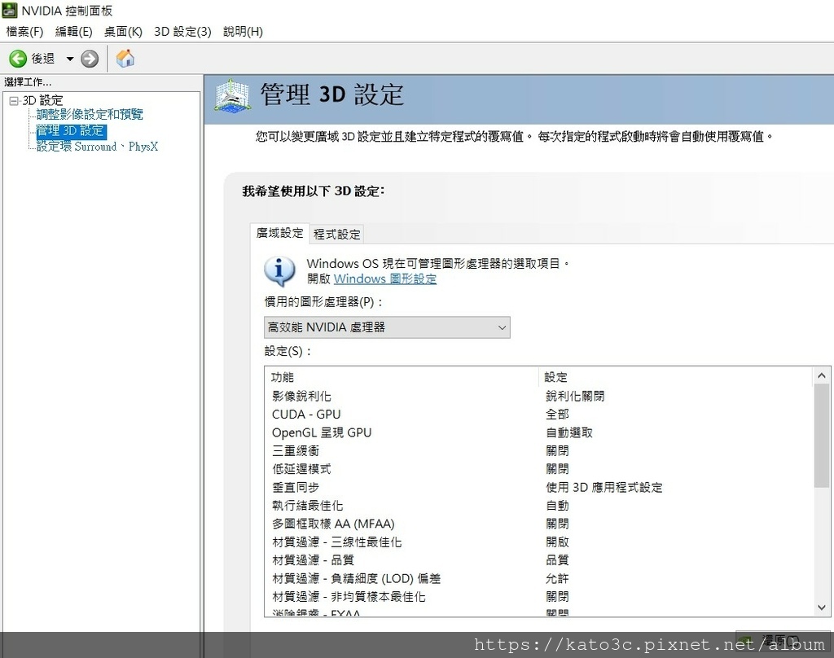Image resolution: width=834 pixels, height=658 pixels.
Task: Click the grey Forward arrow icon
Action: [90, 59]
